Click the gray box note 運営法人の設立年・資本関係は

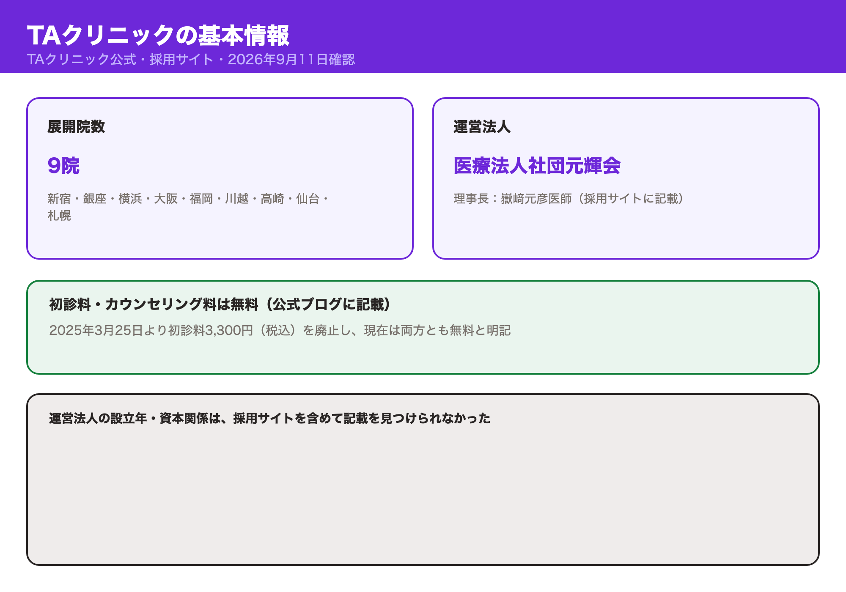point(270,418)
